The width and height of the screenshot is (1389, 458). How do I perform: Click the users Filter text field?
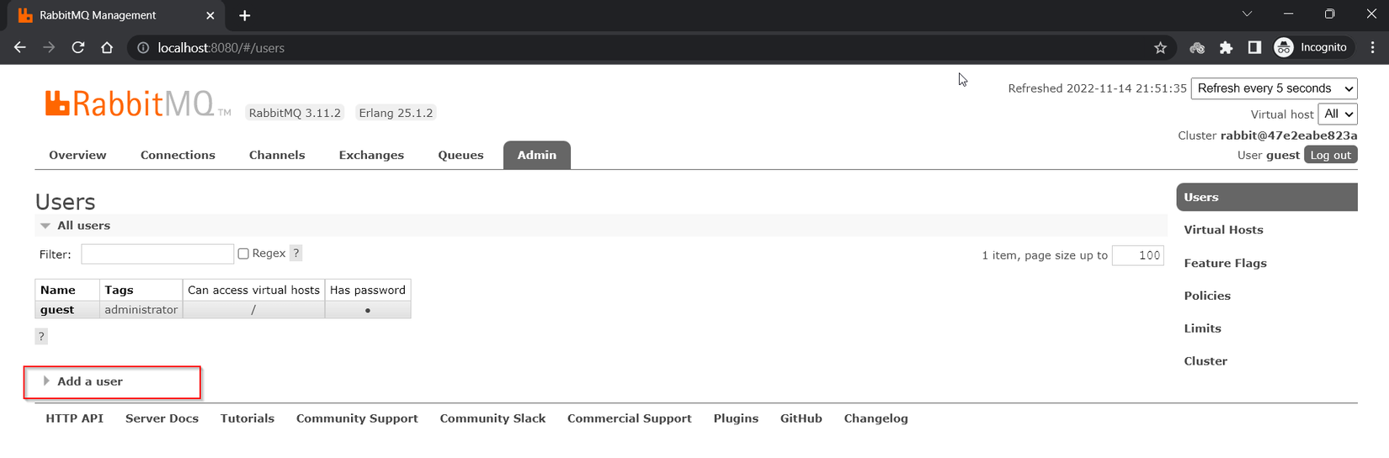[157, 254]
